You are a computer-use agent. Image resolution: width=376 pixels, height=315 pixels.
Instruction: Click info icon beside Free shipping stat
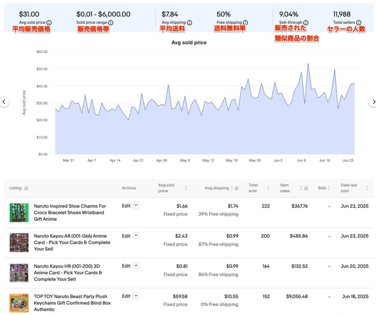coord(244,23)
